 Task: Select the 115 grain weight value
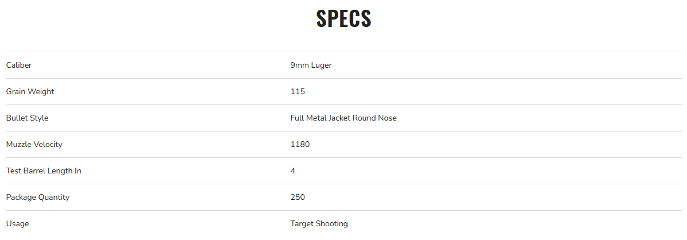(x=298, y=92)
